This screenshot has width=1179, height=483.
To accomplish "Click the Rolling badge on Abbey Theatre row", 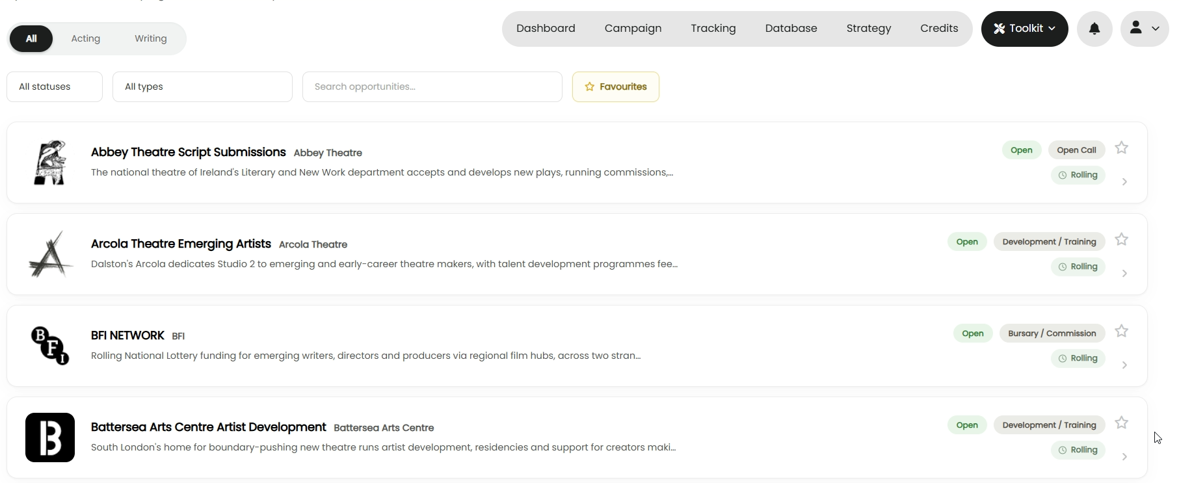I will pos(1078,175).
